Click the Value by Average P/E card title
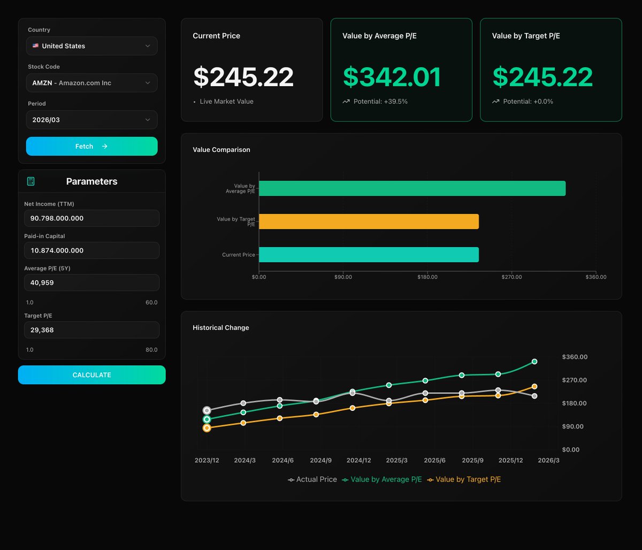This screenshot has width=642, height=550. (x=379, y=36)
